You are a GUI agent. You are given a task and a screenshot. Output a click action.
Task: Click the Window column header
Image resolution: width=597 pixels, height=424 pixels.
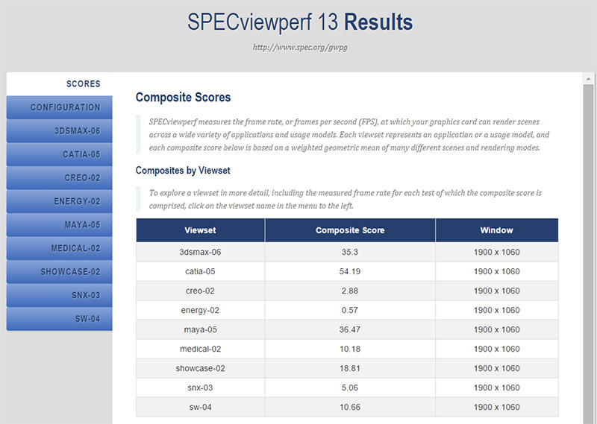496,230
